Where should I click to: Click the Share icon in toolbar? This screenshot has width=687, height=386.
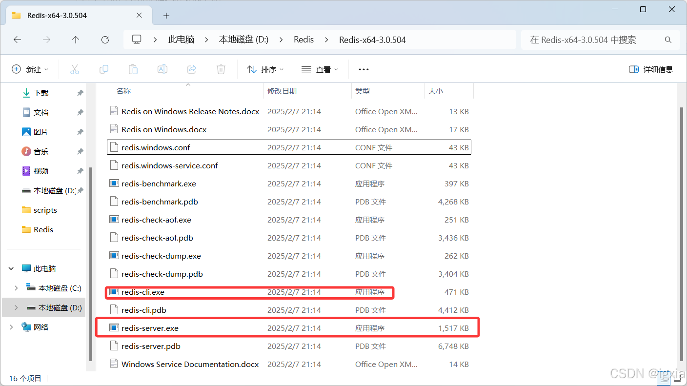pyautogui.click(x=192, y=69)
